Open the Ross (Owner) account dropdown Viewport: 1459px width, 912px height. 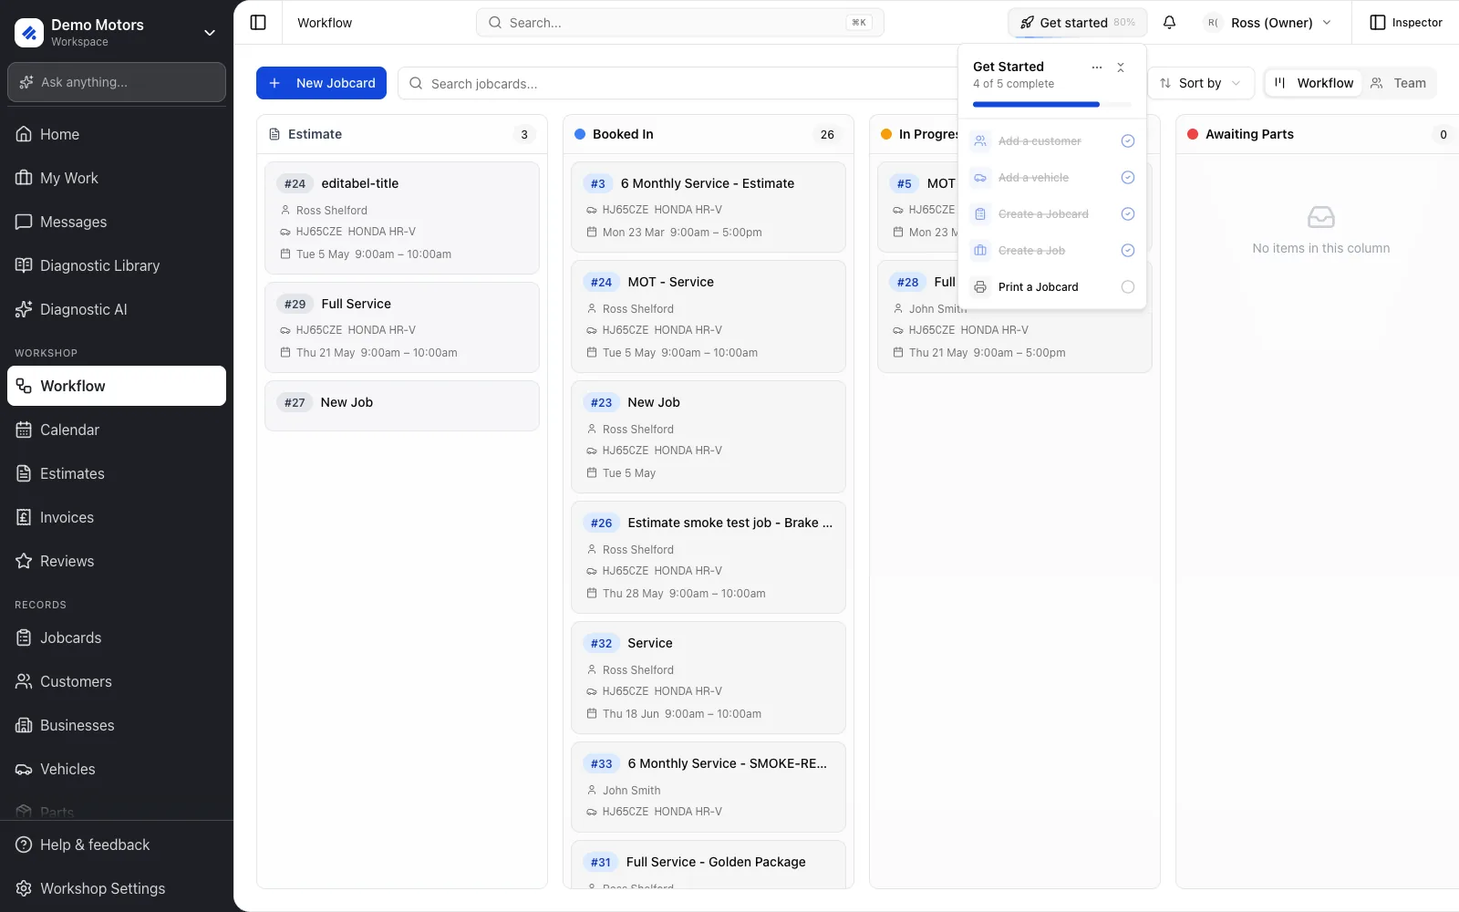tap(1268, 23)
